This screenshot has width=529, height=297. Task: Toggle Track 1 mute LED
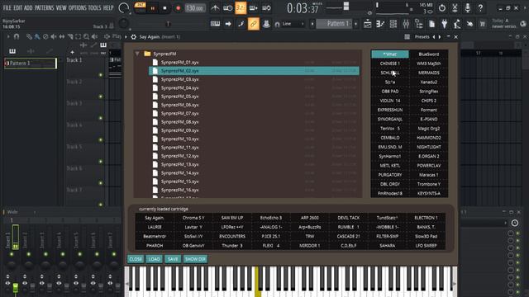tap(101, 75)
